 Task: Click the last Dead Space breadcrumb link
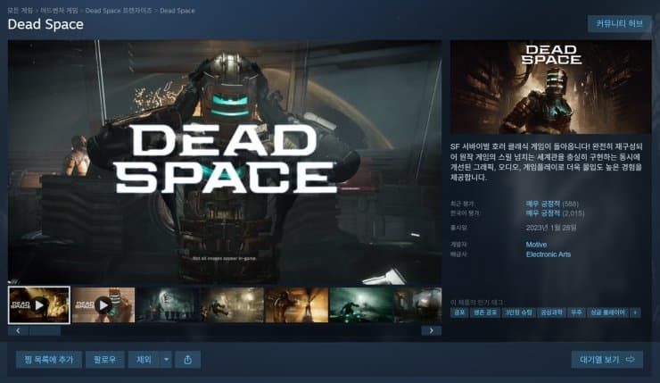pyautogui.click(x=177, y=11)
